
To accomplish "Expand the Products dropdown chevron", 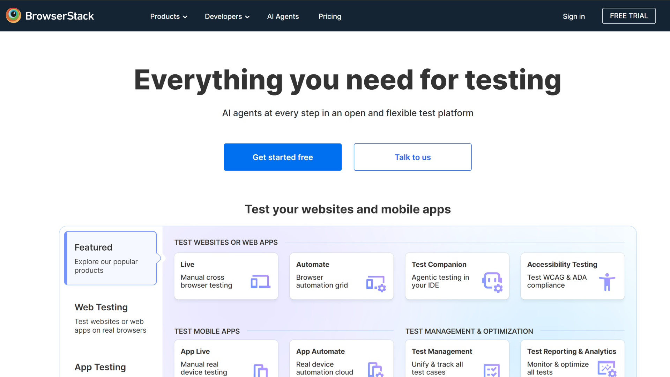I will 185,17.
